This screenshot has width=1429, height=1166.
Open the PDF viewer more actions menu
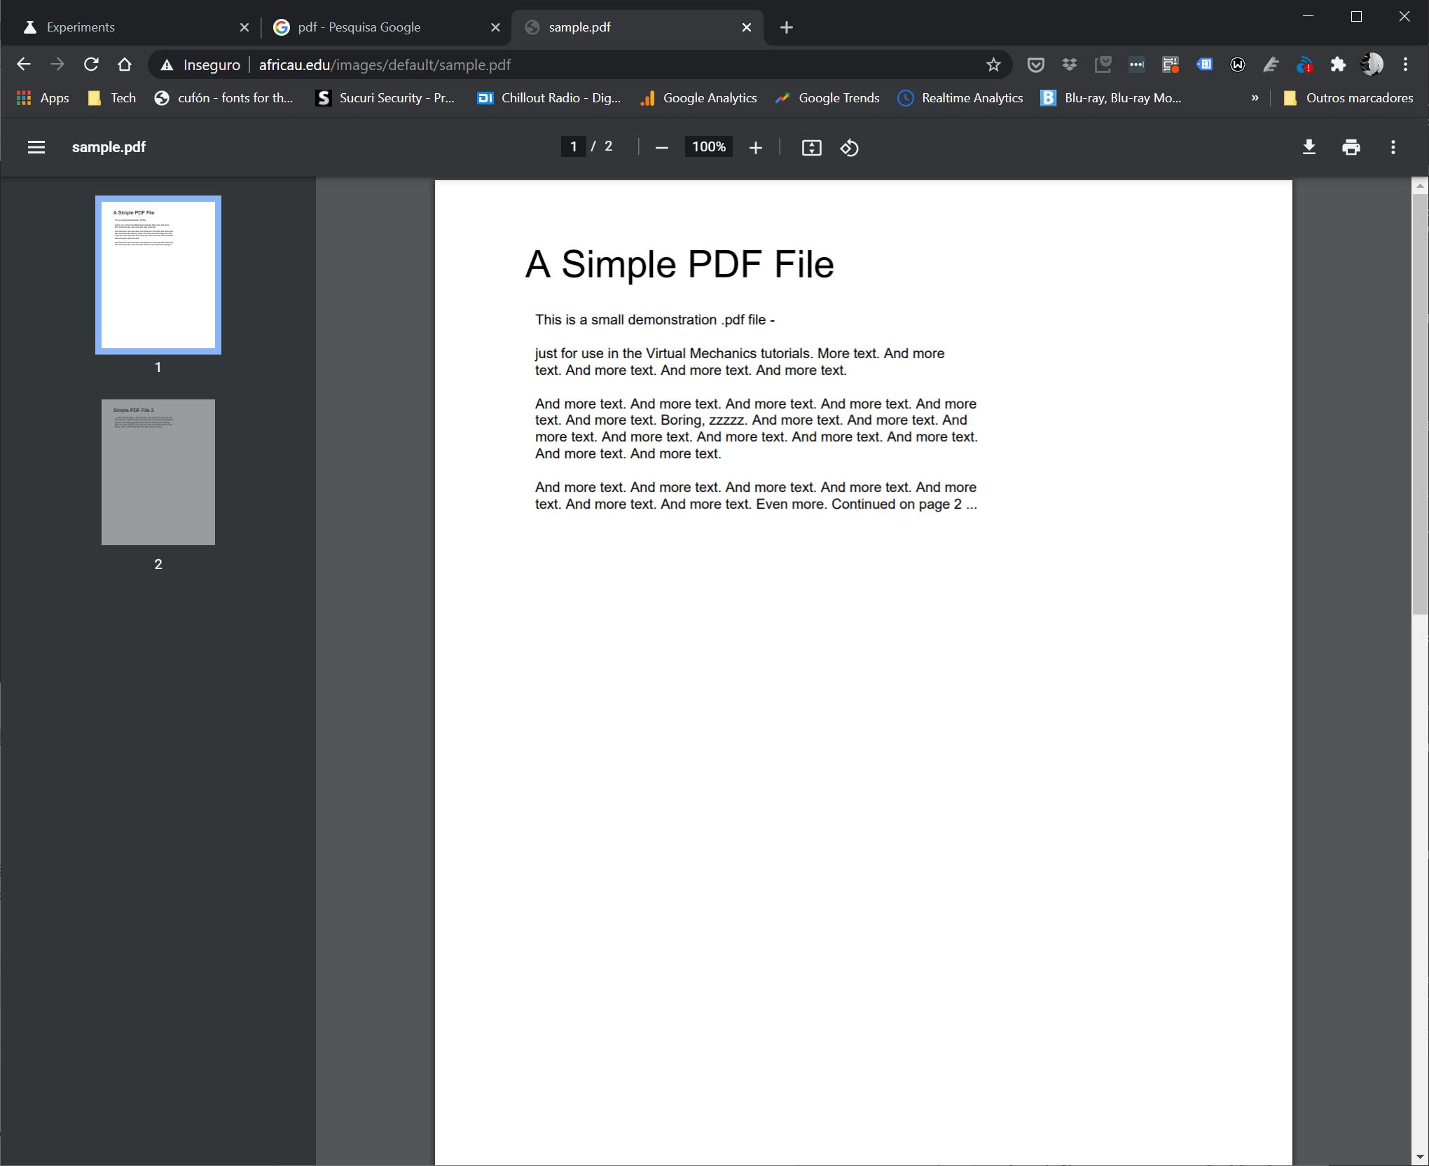1393,147
